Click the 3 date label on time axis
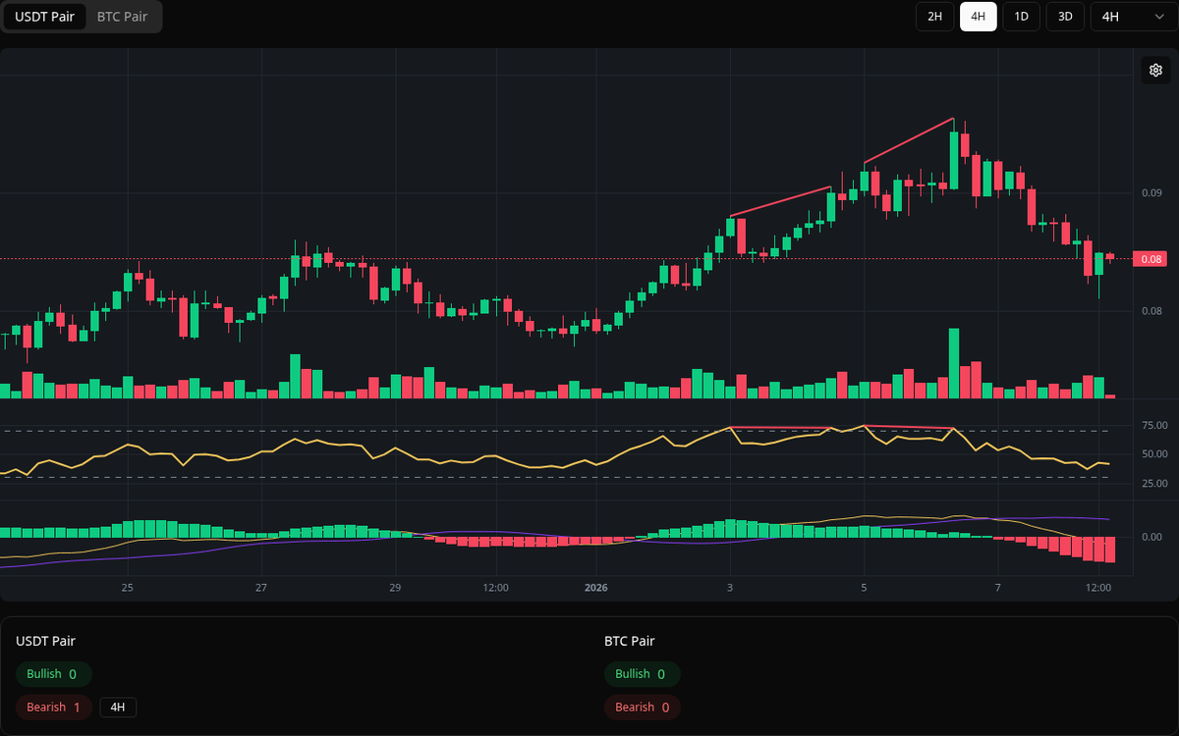 (x=730, y=588)
